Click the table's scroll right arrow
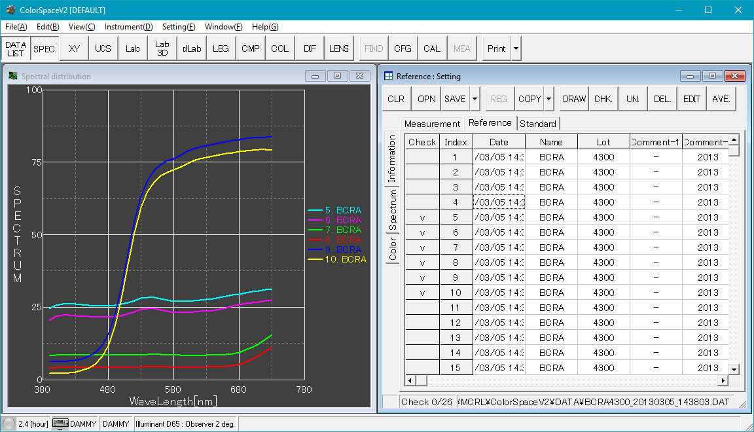This screenshot has height=432, width=754. pos(723,380)
